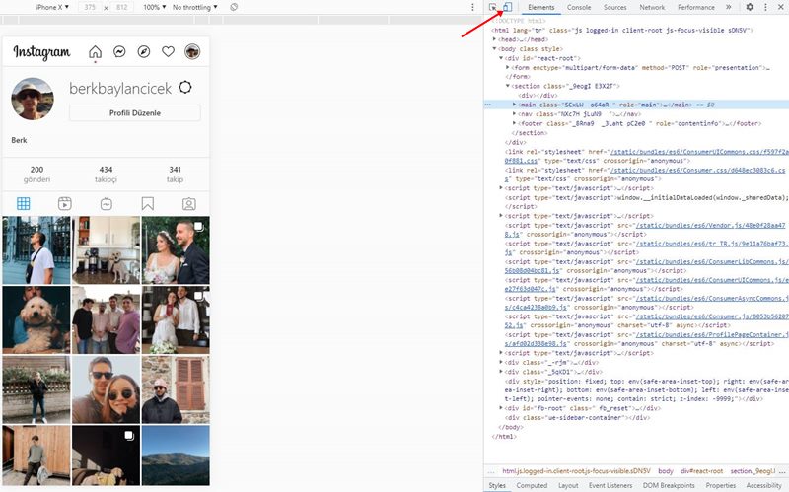Open the Instagram messenger icon
The image size is (789, 492).
tap(119, 52)
